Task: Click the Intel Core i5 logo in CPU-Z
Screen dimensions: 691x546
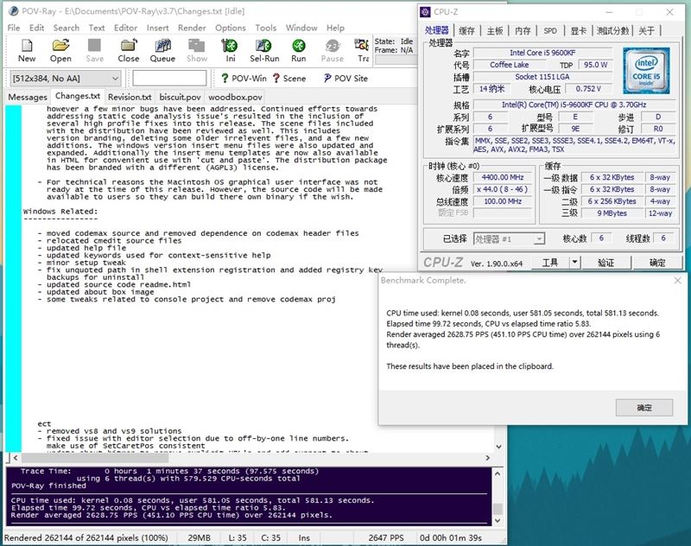Action: (646, 71)
